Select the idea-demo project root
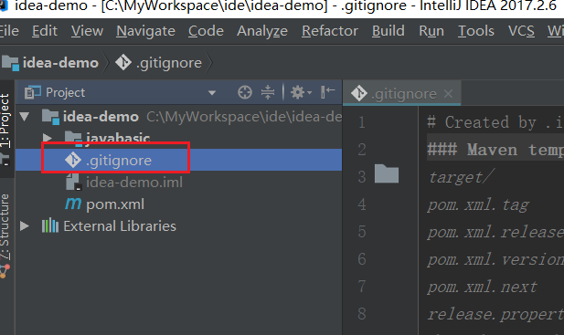The image size is (564, 335). [x=101, y=117]
